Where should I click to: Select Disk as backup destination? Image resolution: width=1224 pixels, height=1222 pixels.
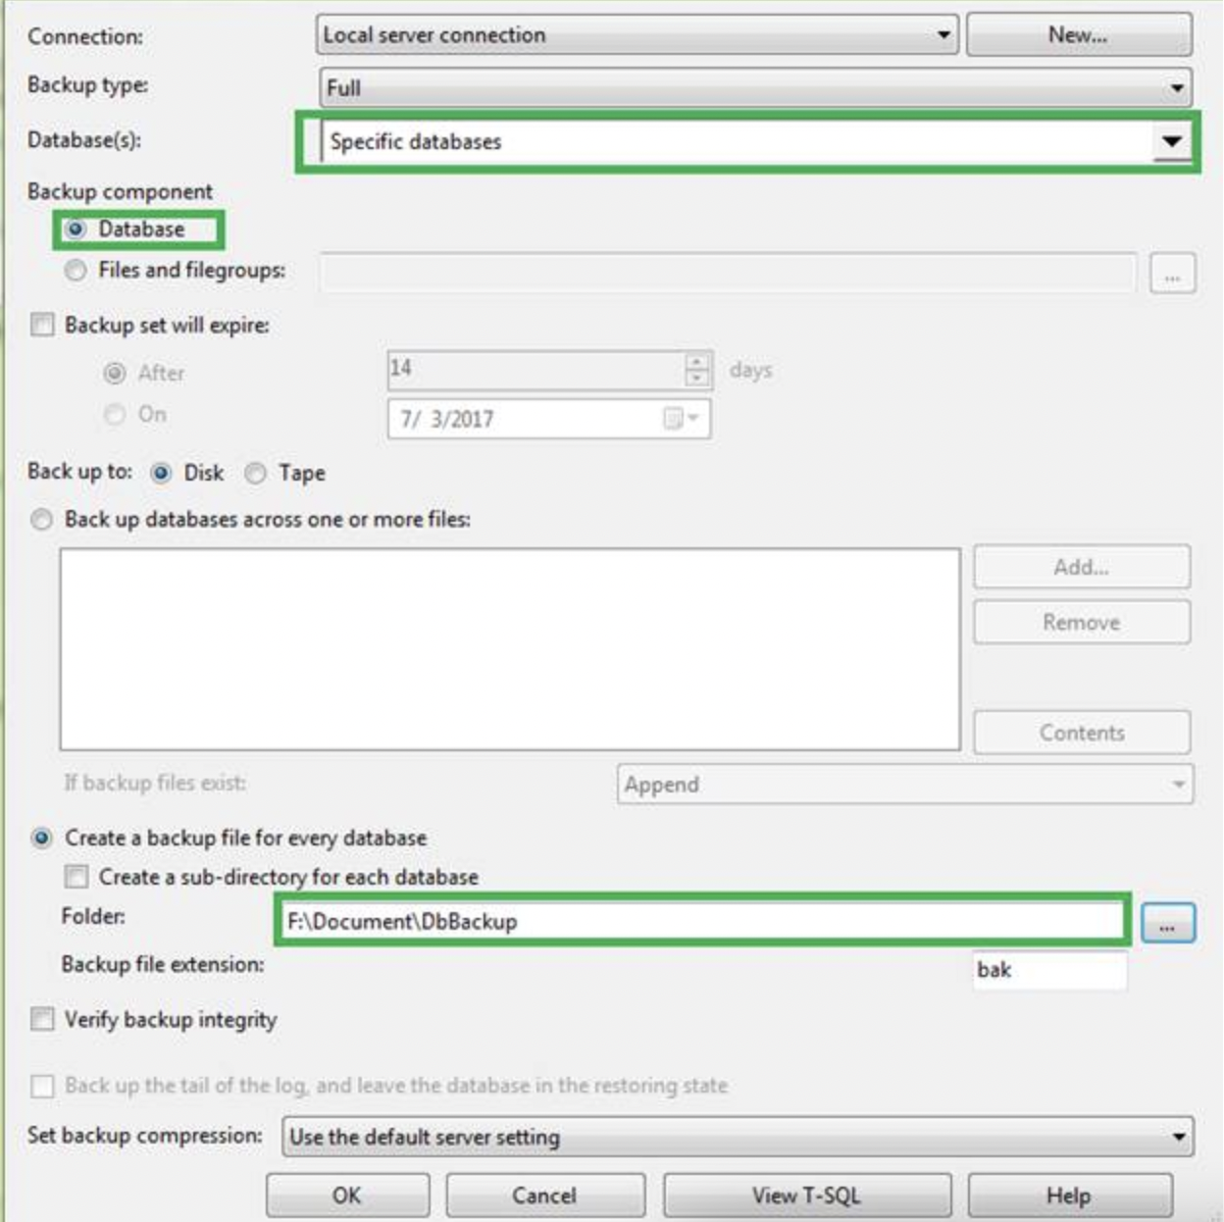coord(162,473)
